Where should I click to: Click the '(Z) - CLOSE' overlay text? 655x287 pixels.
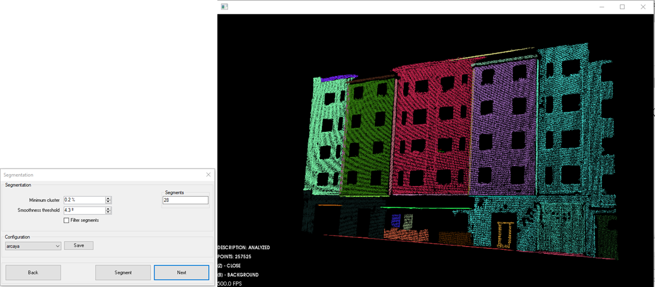(x=229, y=266)
